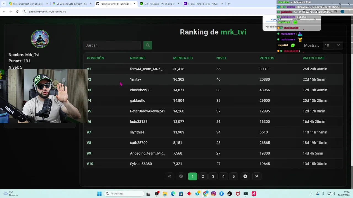This screenshot has width=353, height=198.
Task: Open Instagram from taskbar
Action: [213, 194]
